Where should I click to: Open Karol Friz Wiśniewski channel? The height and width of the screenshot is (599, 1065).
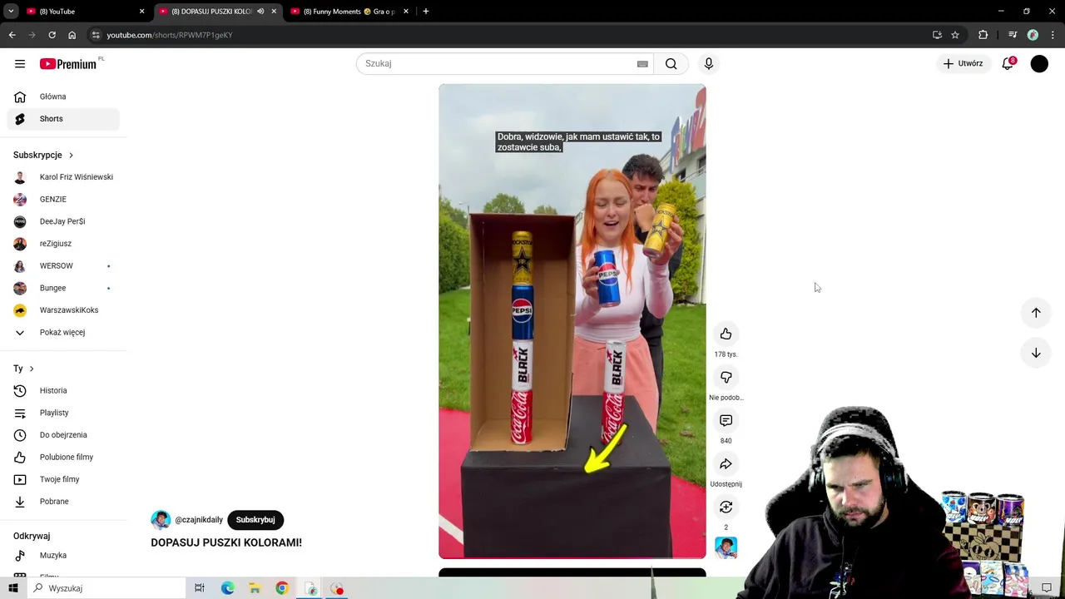pos(63,177)
